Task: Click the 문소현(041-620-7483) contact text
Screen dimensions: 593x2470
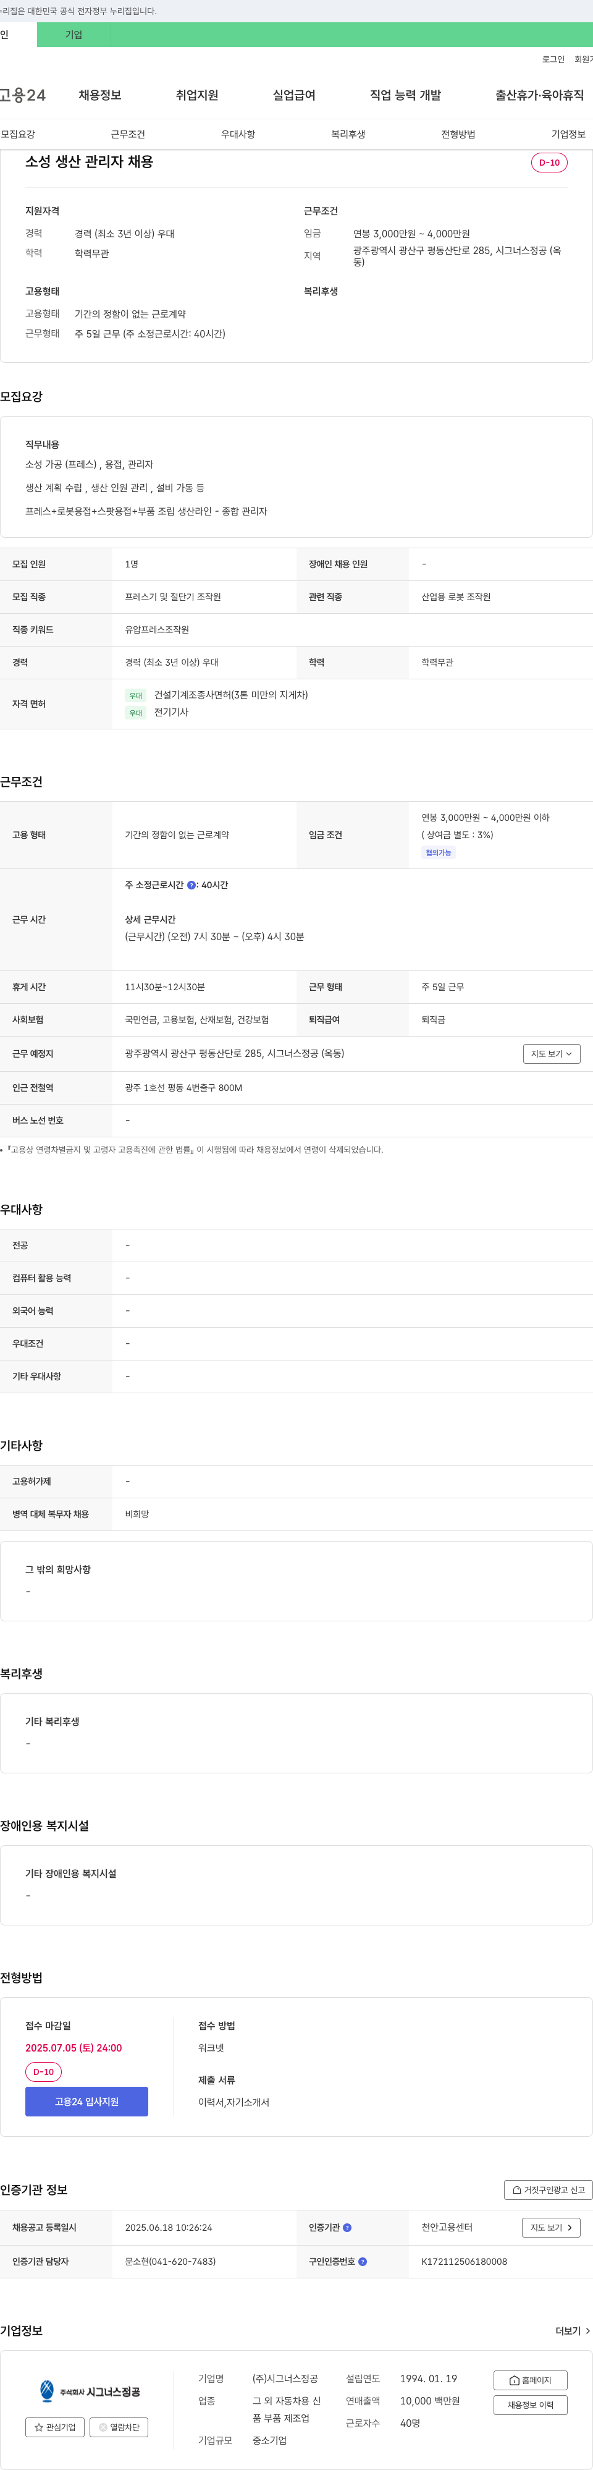Action: pyautogui.click(x=170, y=2261)
